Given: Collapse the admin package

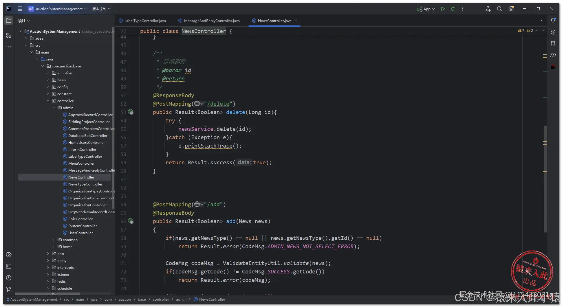Looking at the screenshot, I should coord(54,108).
